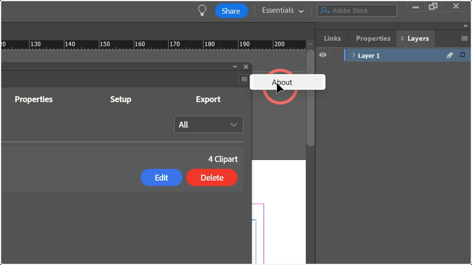Open the All filter dropdown

click(x=208, y=124)
